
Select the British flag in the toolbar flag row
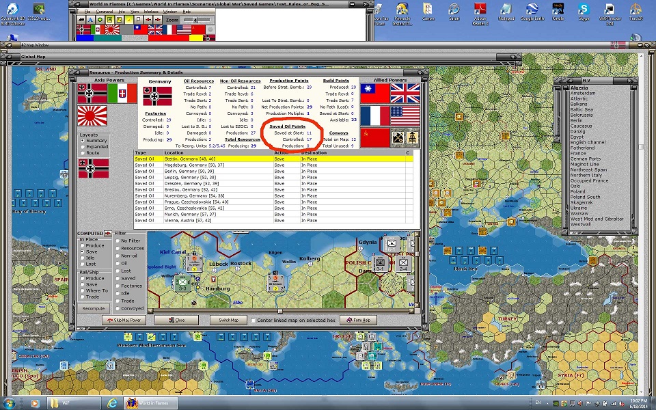coord(155,29)
